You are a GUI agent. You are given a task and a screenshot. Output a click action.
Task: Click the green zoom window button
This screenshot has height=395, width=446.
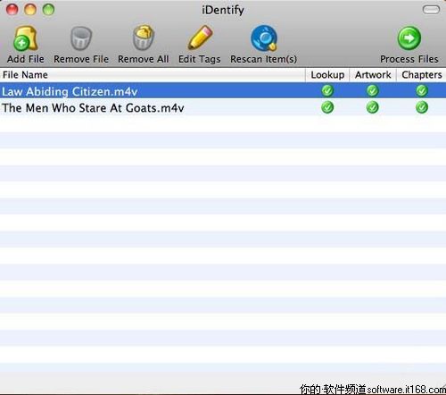coord(48,10)
